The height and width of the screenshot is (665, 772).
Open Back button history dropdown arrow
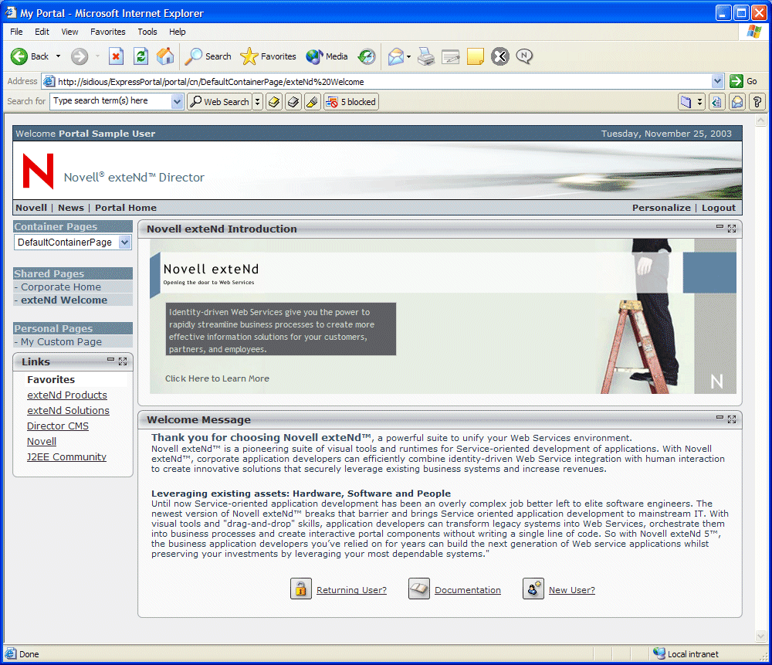coord(58,56)
